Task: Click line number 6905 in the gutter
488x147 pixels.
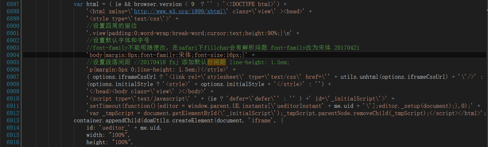Action: [13, 62]
